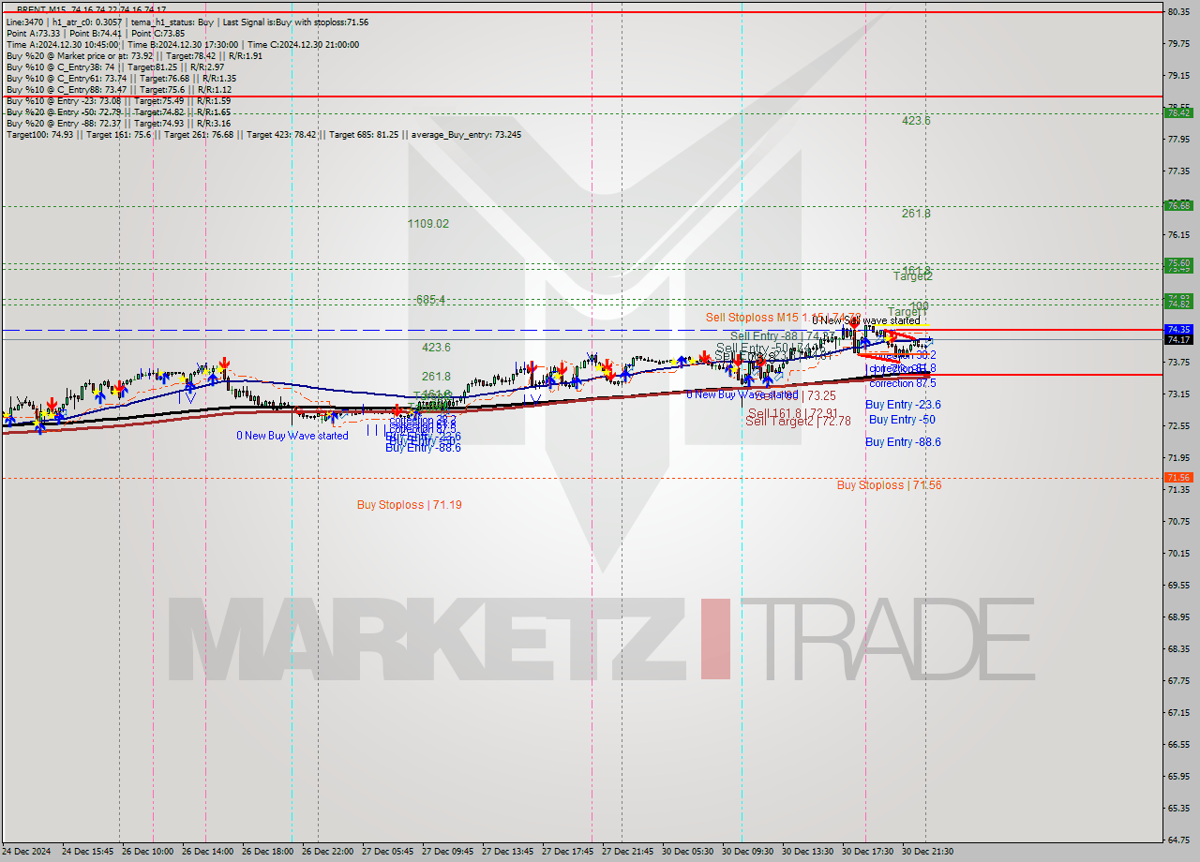1200x862 pixels.
Task: Click the 73.15 price axis value
Action: 1178,394
